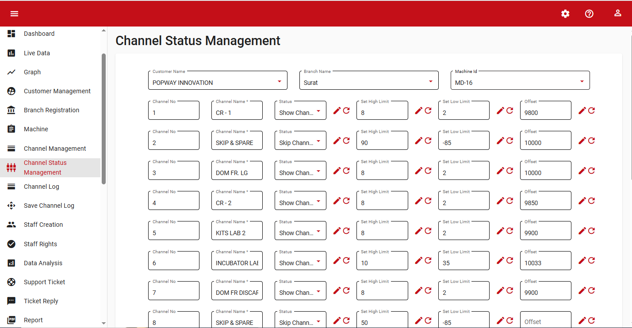Screen dimensions: 632x328
Task: Edit the Offset of channel 4
Action: coord(582,201)
